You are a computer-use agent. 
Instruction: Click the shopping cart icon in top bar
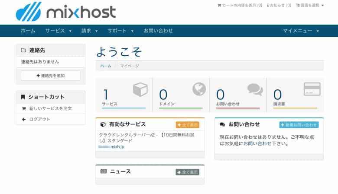219,5
